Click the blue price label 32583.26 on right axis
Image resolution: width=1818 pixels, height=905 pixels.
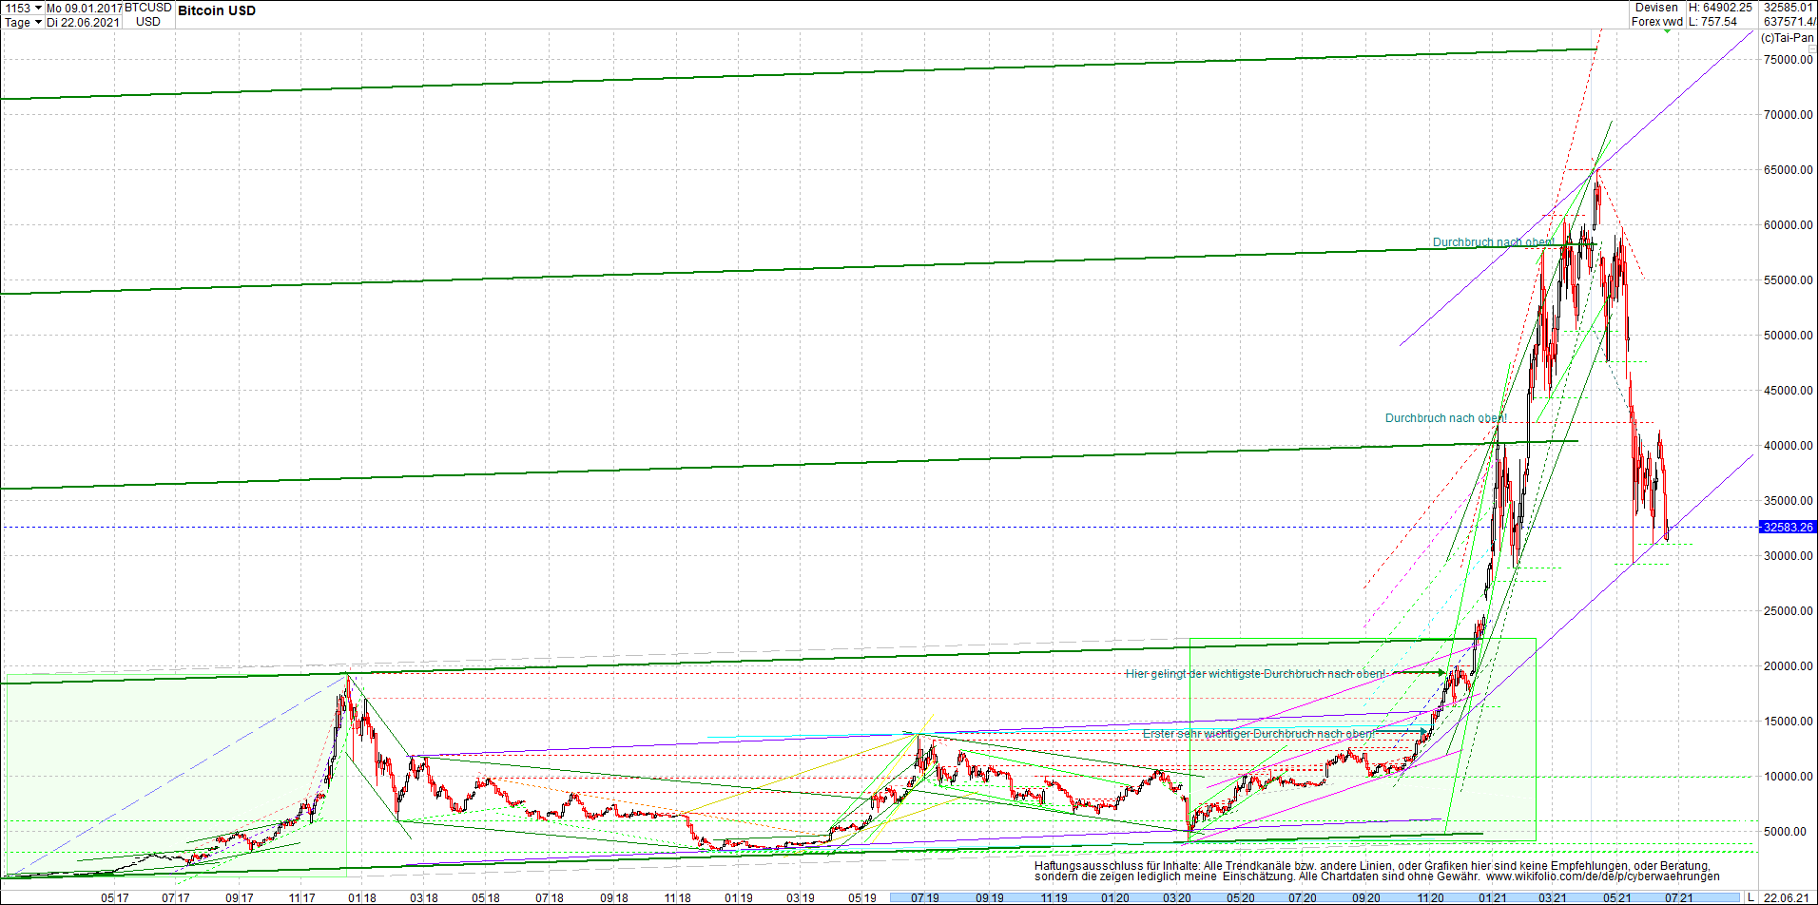[1789, 527]
